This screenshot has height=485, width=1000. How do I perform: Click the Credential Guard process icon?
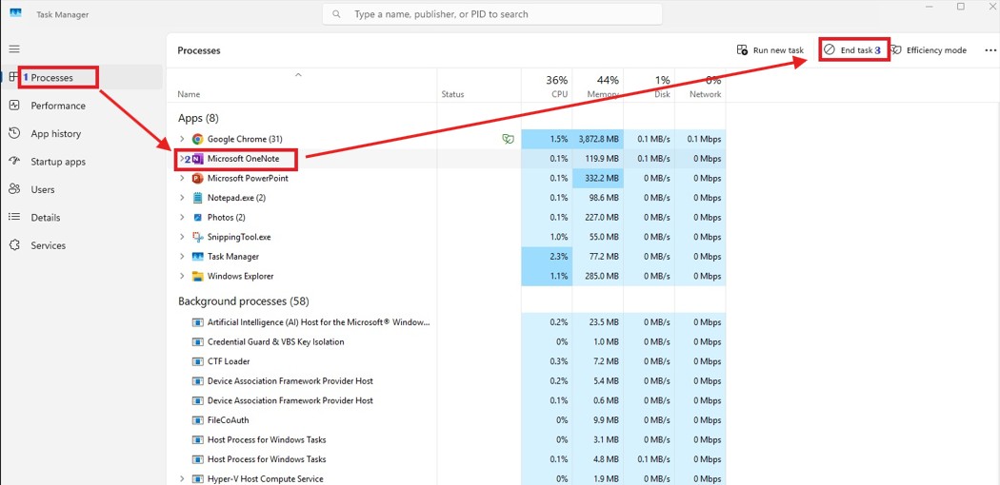tap(198, 341)
